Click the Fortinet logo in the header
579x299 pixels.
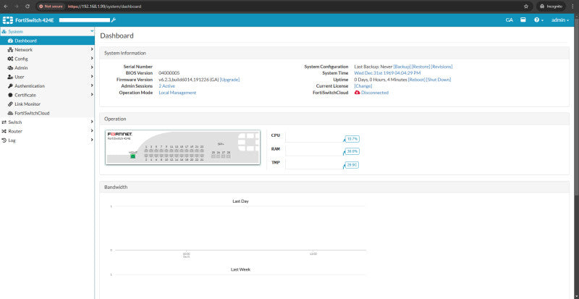tap(8, 20)
